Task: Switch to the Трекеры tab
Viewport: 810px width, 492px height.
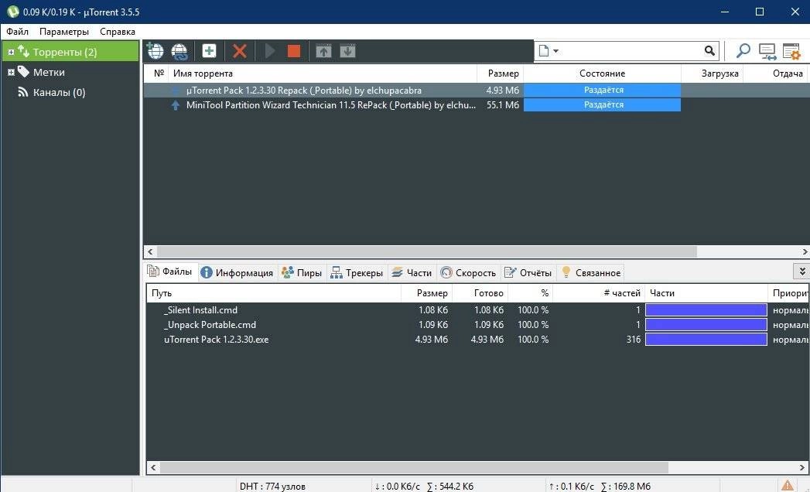Action: click(x=357, y=272)
